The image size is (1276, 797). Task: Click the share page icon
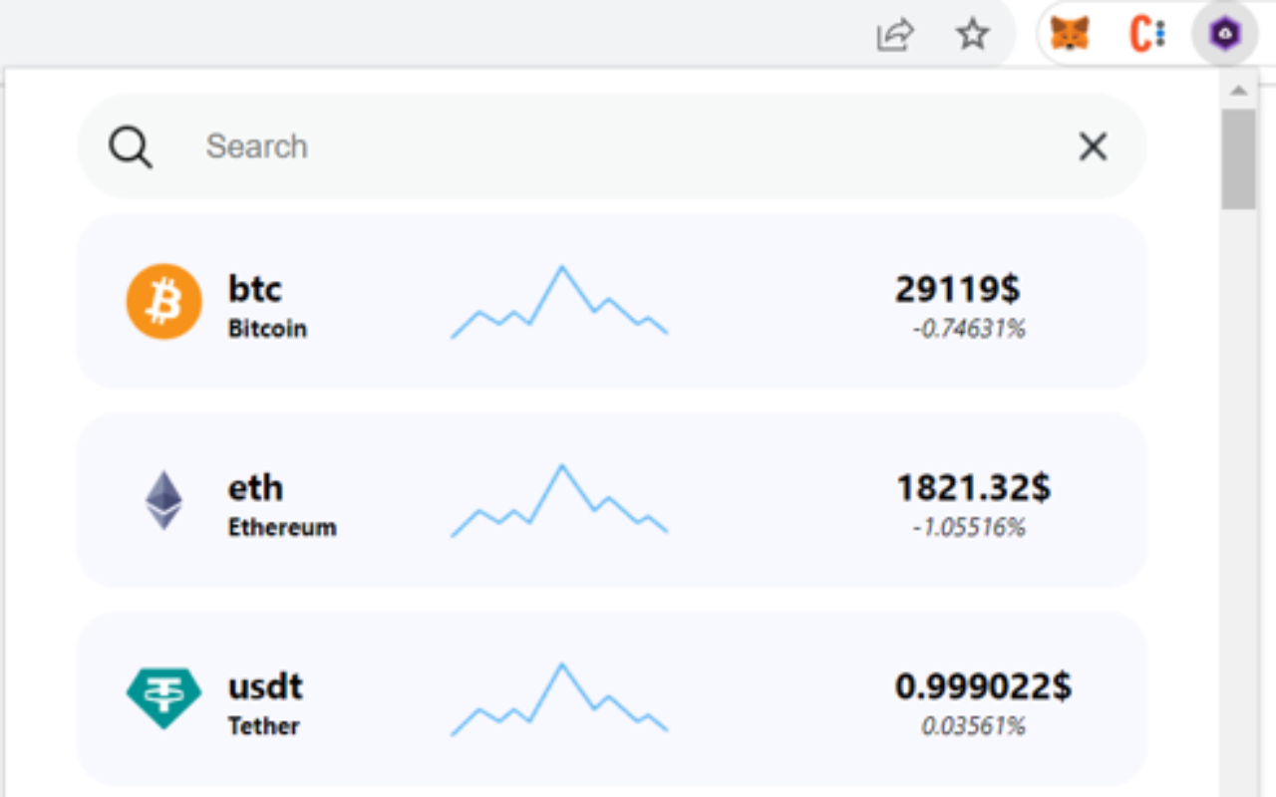click(894, 35)
